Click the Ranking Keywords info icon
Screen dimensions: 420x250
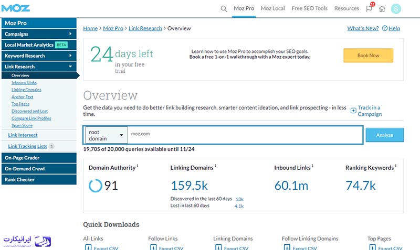click(x=396, y=166)
